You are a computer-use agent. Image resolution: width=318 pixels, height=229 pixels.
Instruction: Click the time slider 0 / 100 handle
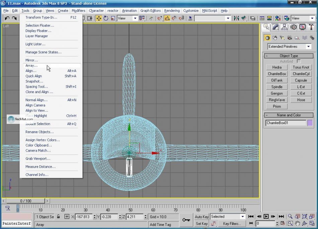tap(26, 201)
